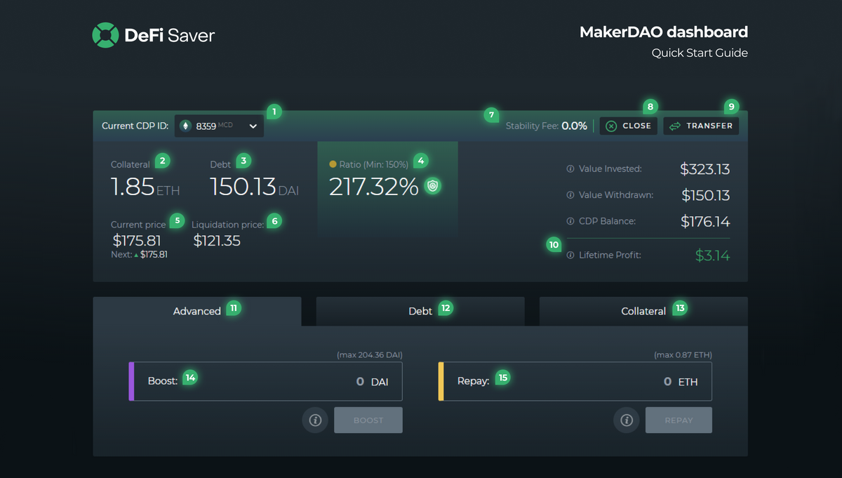Click the Repay amount input field
The height and width of the screenshot is (478, 842).
click(575, 382)
